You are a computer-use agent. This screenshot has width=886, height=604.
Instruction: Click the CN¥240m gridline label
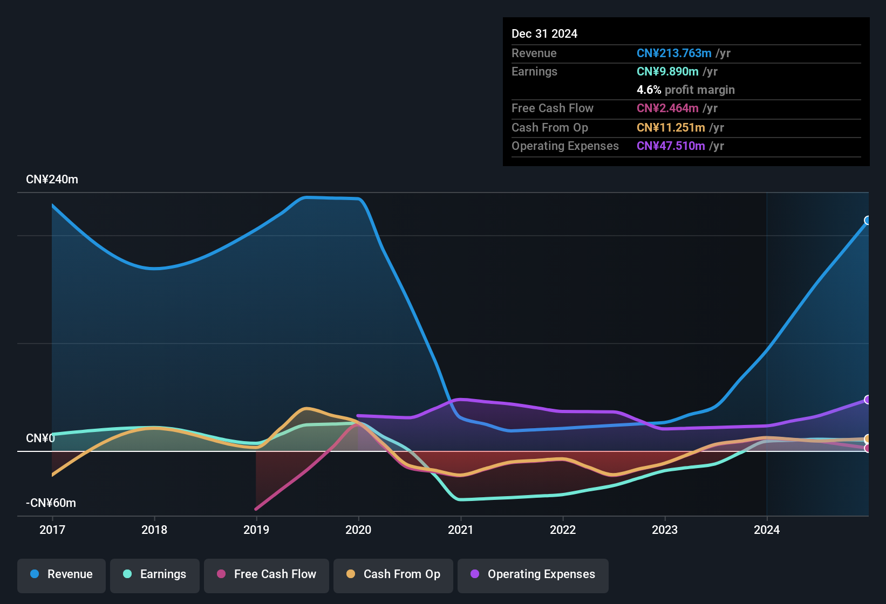[52, 179]
